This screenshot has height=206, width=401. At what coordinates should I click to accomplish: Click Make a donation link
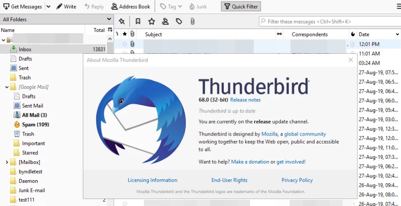pyautogui.click(x=250, y=162)
